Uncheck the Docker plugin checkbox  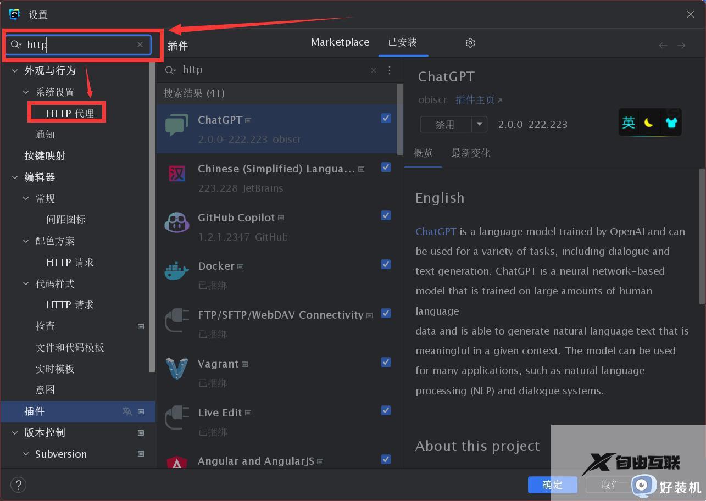(x=386, y=264)
